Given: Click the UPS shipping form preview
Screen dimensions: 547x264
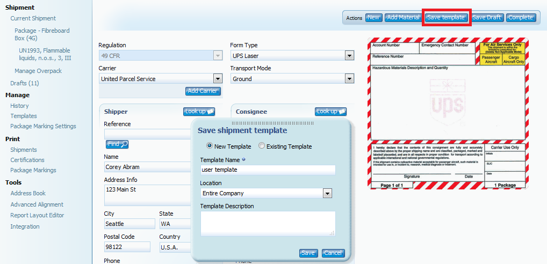Looking at the screenshot, I should [x=447, y=114].
